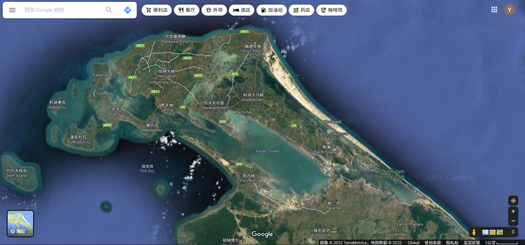Click the Global region link
The image size is (525, 245).
413,243
